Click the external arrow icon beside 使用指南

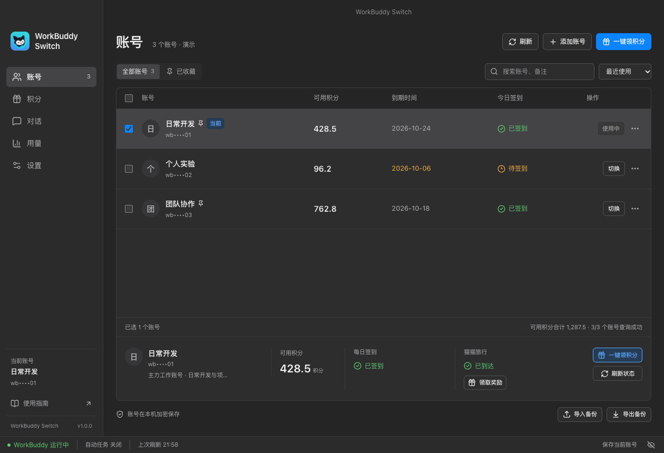coord(88,403)
